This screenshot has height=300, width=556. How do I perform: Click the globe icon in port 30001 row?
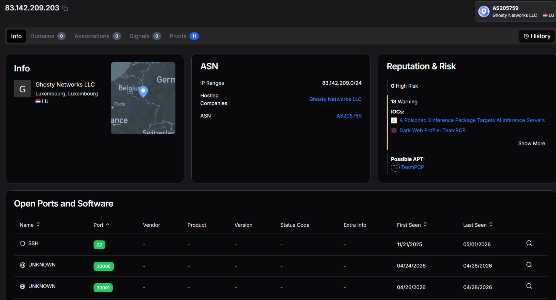pyautogui.click(x=23, y=286)
